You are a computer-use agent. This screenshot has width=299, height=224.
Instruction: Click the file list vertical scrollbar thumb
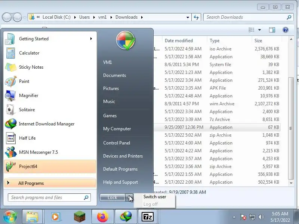(291, 128)
